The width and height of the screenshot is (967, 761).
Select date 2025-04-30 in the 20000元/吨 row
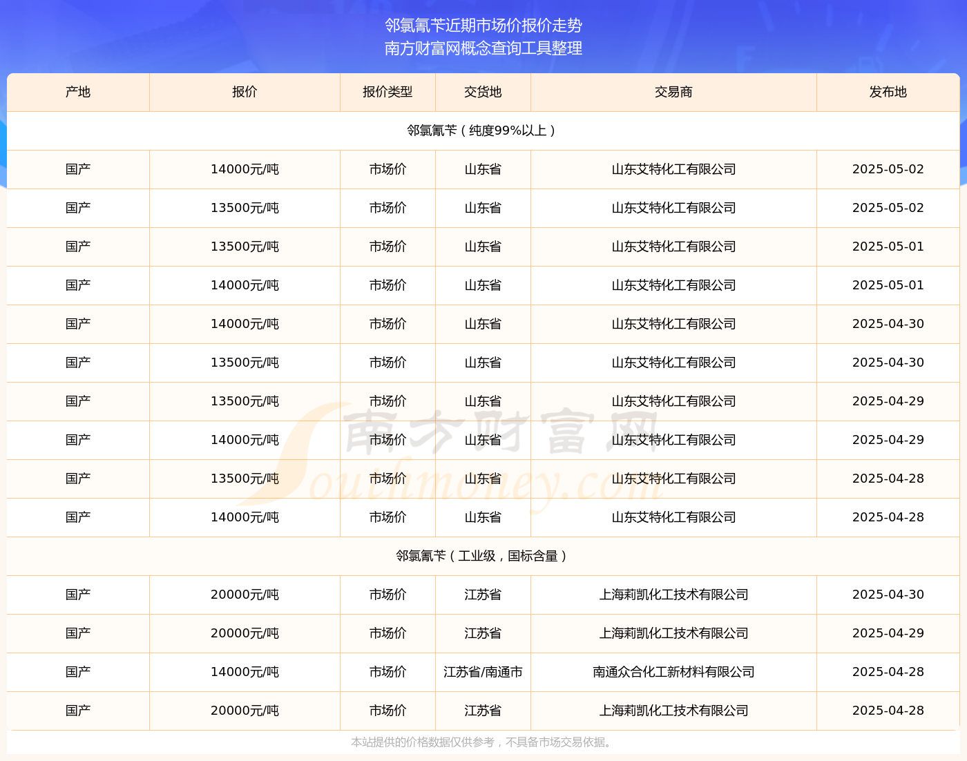point(888,595)
